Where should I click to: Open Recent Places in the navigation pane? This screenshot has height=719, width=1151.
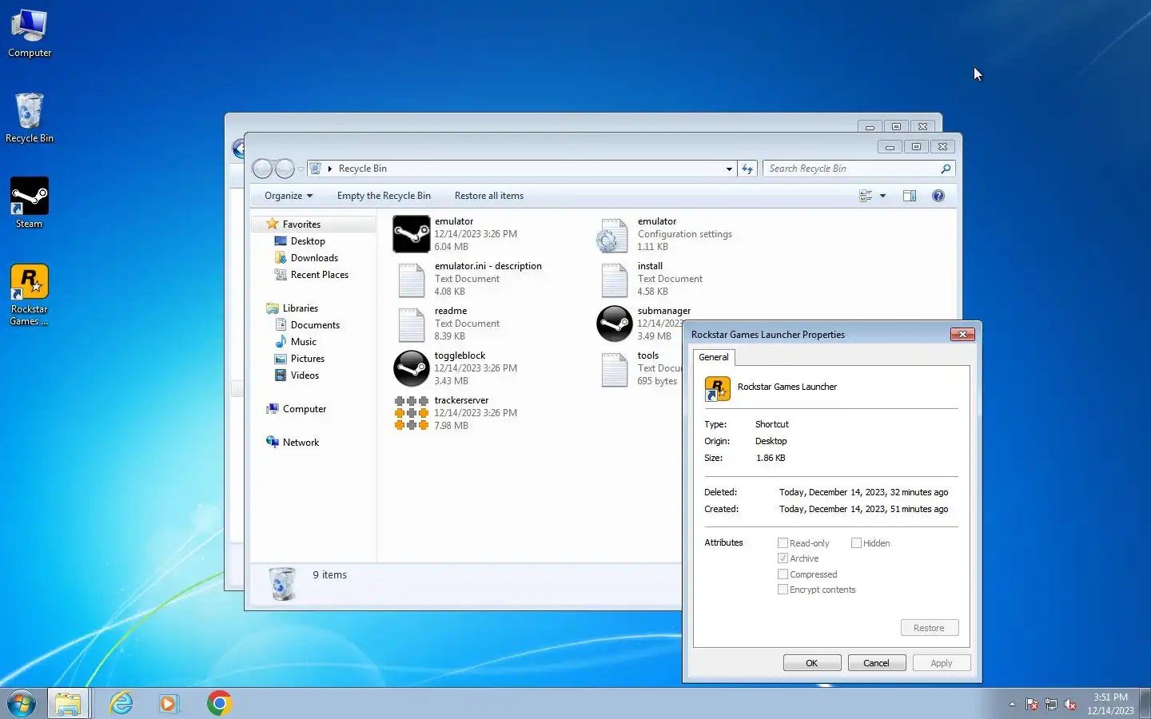click(319, 275)
